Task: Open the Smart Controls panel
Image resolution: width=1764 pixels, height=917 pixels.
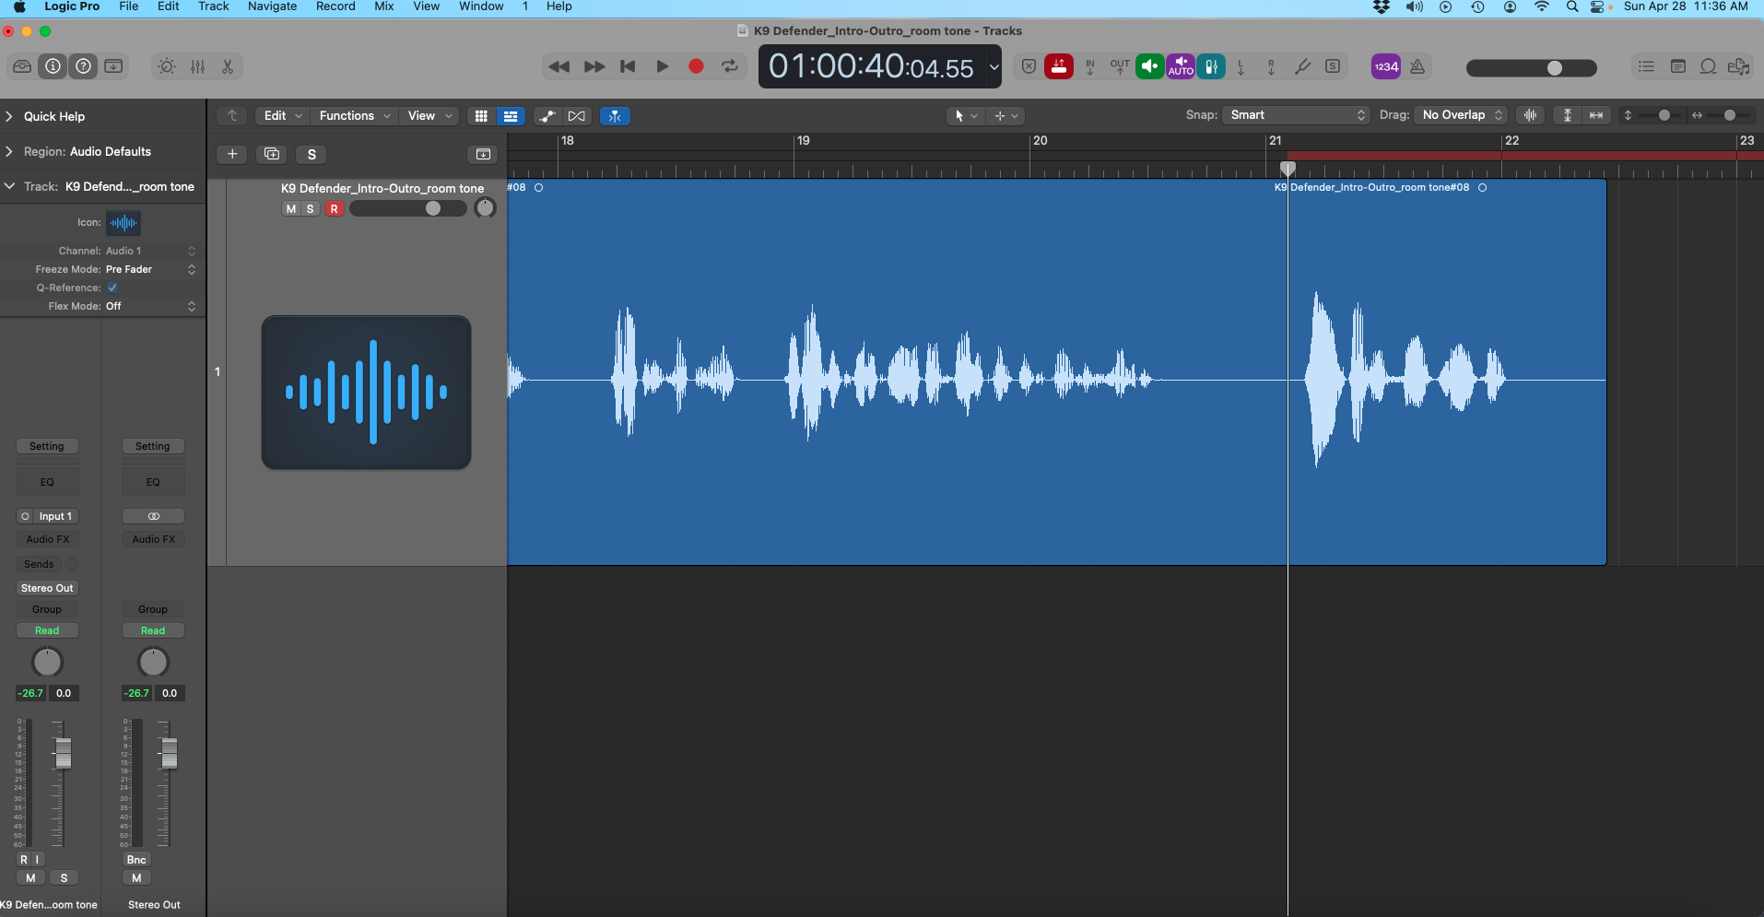Action: point(167,66)
